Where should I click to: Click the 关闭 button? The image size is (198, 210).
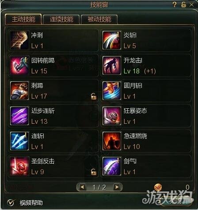(x=175, y=201)
